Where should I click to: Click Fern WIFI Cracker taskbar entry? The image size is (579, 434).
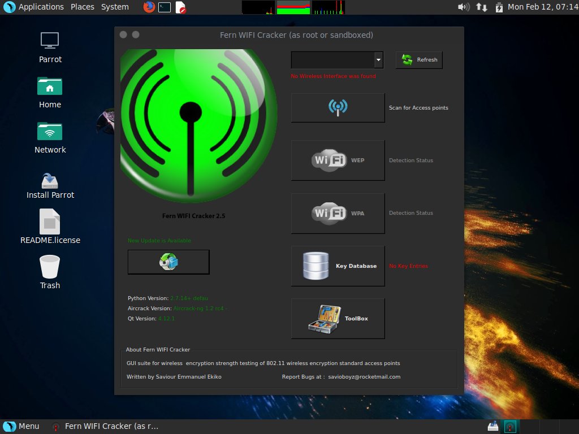tap(105, 426)
